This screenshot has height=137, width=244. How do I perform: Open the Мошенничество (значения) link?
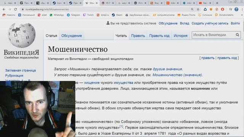click(177, 75)
